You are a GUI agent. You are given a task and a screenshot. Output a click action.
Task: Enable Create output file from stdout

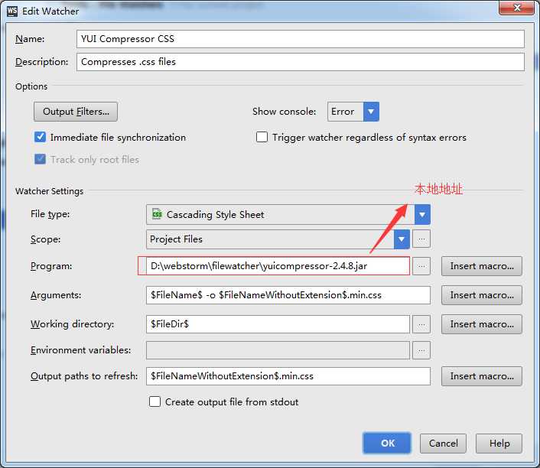(155, 401)
